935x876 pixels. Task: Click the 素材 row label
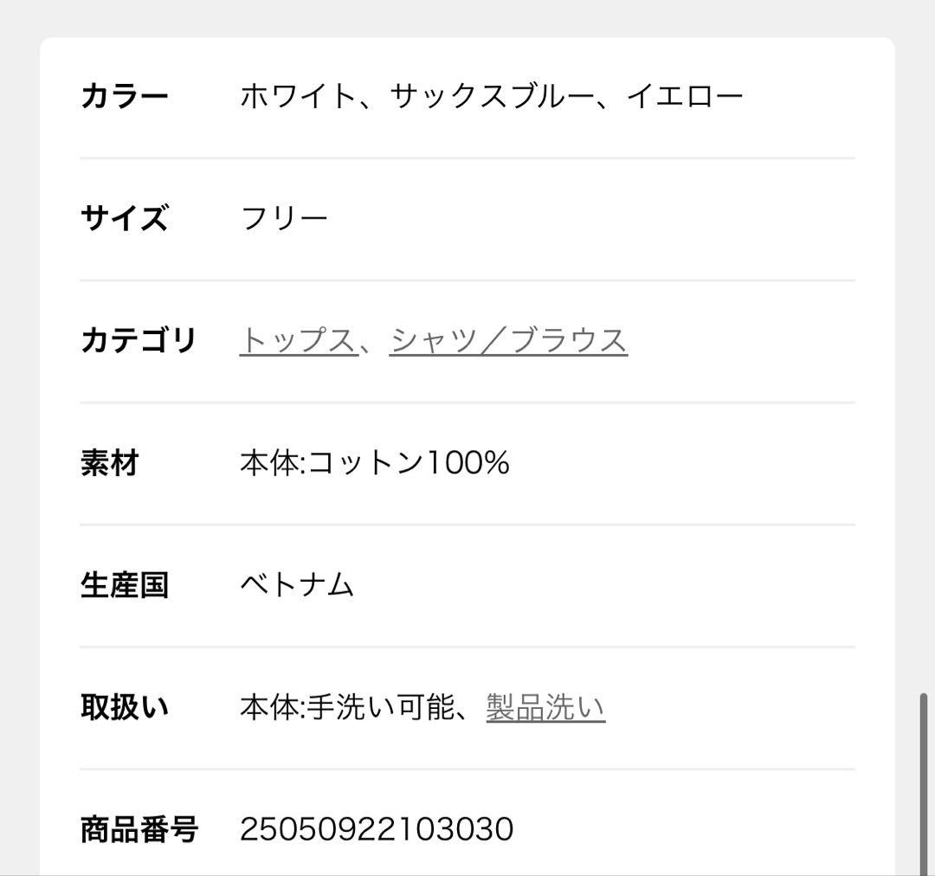point(108,464)
